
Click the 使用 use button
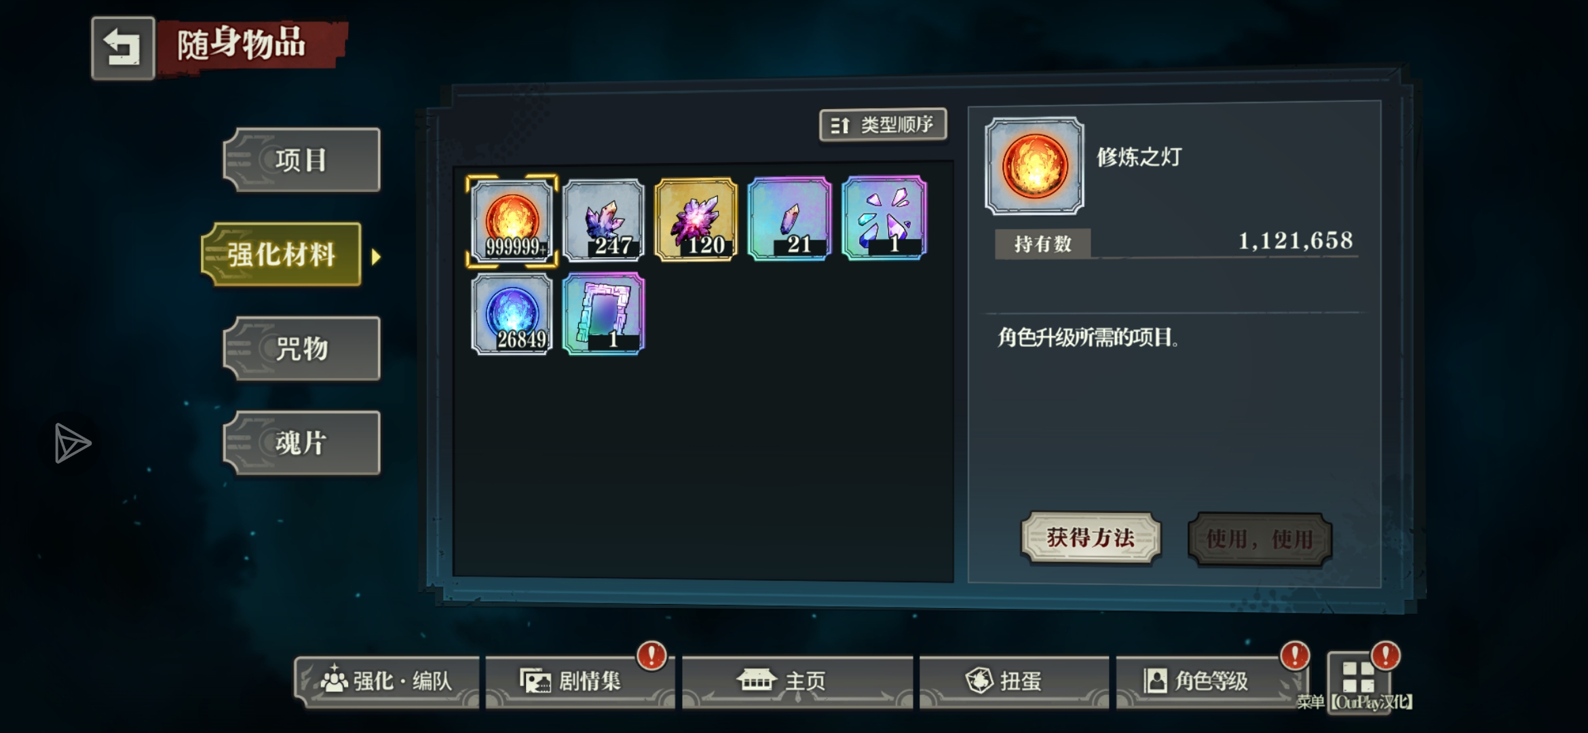coord(1260,540)
